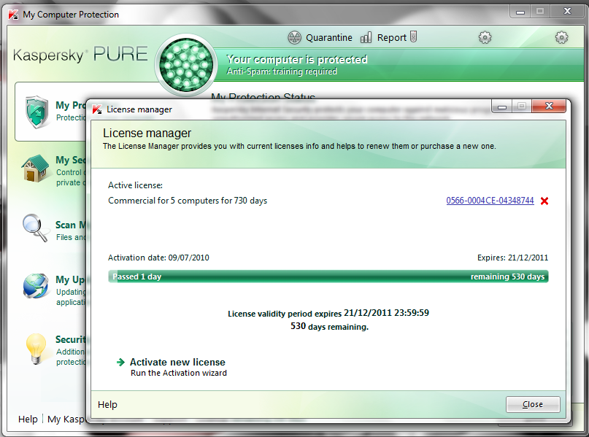Close the My Computer Protection main window
This screenshot has height=437, width=589.
click(567, 11)
